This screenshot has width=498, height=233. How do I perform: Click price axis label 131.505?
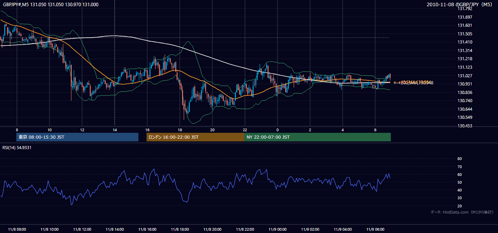(x=464, y=34)
